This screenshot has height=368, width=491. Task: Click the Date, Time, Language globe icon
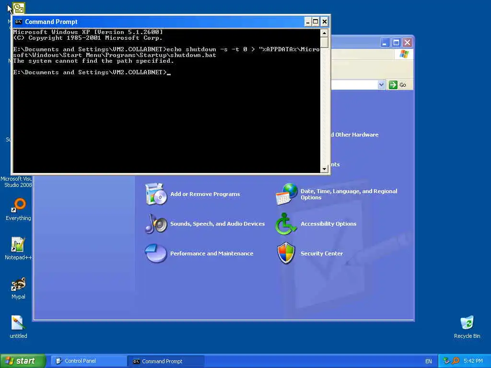pyautogui.click(x=287, y=194)
